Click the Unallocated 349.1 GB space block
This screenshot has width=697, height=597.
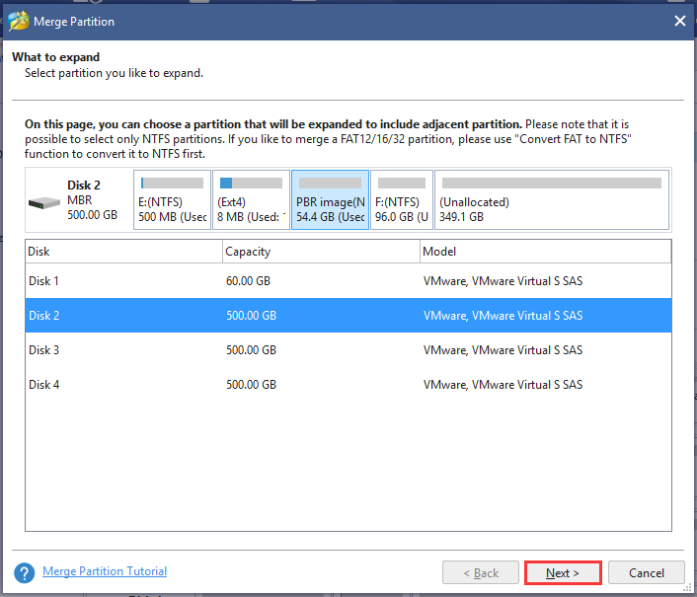pos(551,200)
